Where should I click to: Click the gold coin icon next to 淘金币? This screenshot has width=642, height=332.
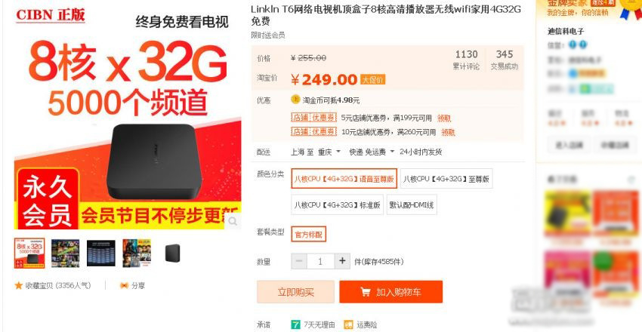(x=295, y=100)
